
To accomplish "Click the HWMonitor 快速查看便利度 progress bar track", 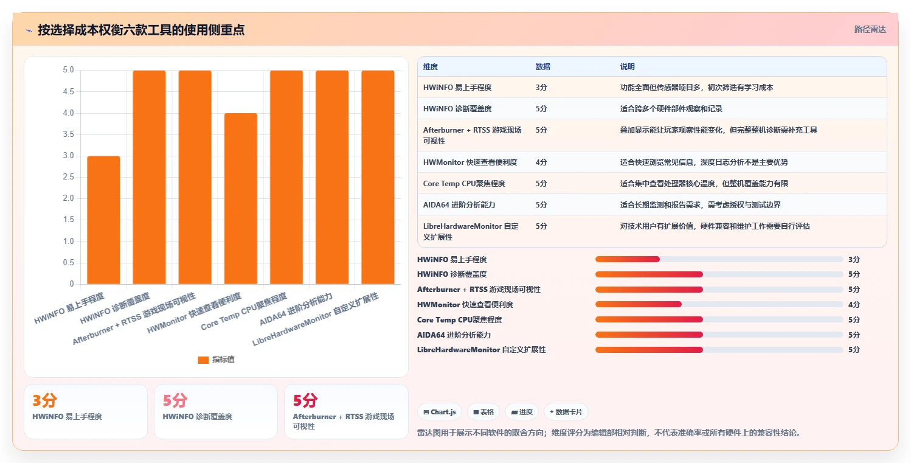I will coord(719,304).
